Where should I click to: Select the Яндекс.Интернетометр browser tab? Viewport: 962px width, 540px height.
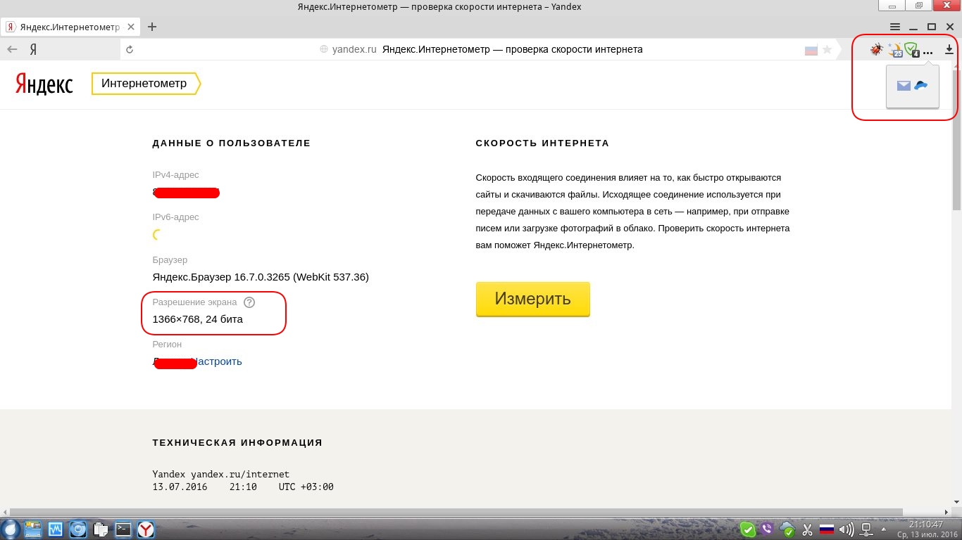[x=70, y=27]
